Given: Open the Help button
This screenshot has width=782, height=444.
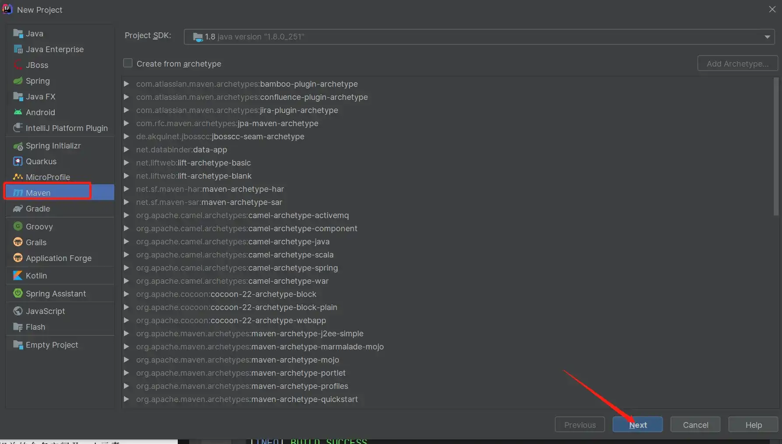Looking at the screenshot, I should 753,425.
